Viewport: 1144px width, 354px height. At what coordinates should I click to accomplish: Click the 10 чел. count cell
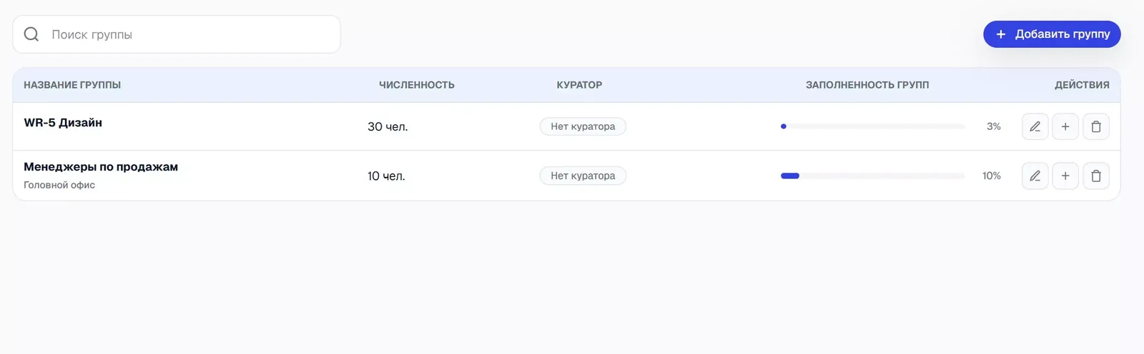point(386,176)
